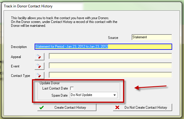This screenshot has height=119, width=184.
Task: Click into the Source field containing Statement
Action: click(x=151, y=37)
